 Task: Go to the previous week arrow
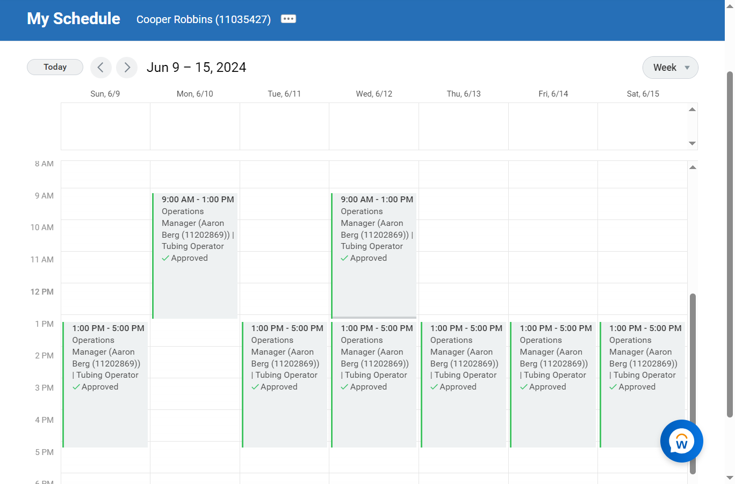[100, 68]
